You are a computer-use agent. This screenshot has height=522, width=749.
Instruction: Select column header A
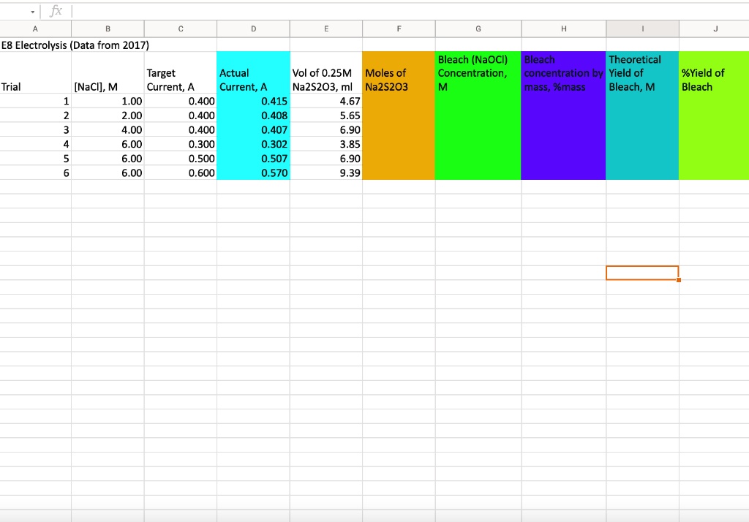[34, 28]
